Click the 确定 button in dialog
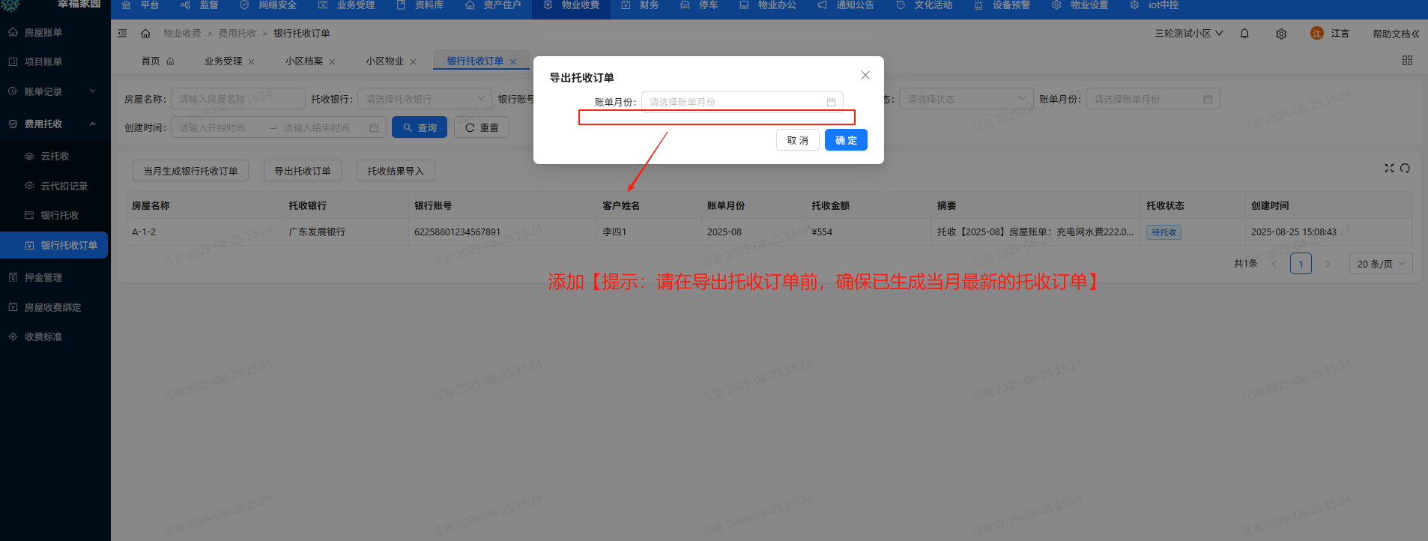The image size is (1428, 541). click(846, 140)
